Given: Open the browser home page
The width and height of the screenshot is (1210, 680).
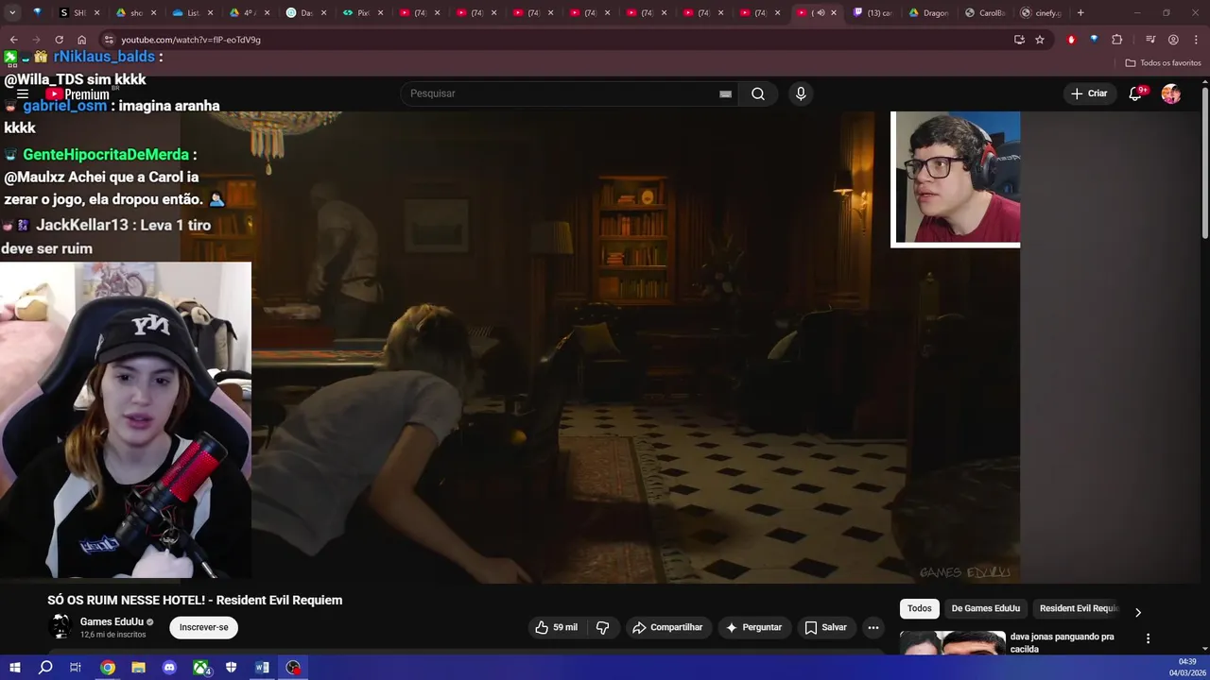Looking at the screenshot, I should [x=81, y=40].
